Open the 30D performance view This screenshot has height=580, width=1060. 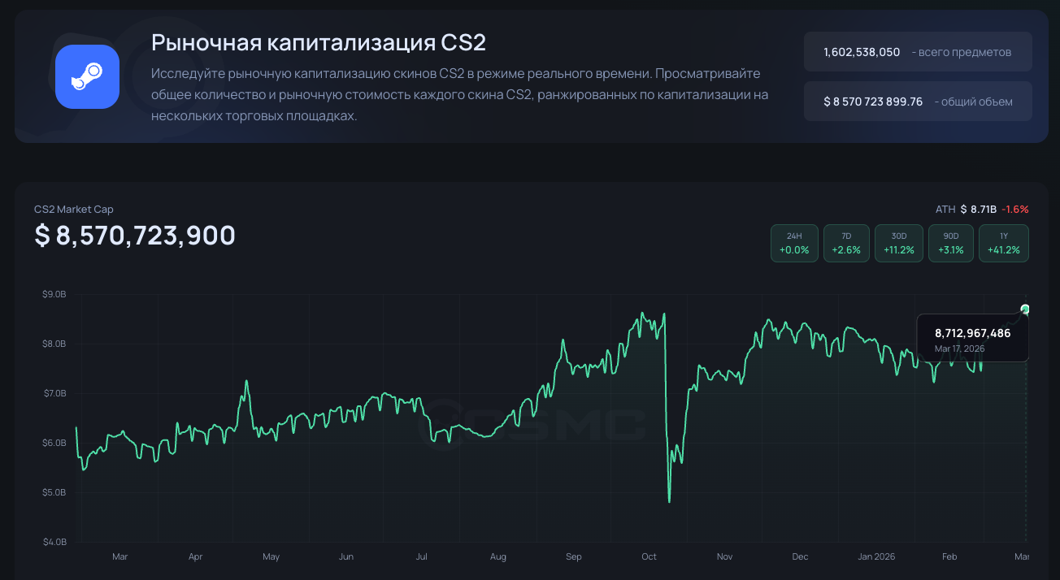(898, 243)
